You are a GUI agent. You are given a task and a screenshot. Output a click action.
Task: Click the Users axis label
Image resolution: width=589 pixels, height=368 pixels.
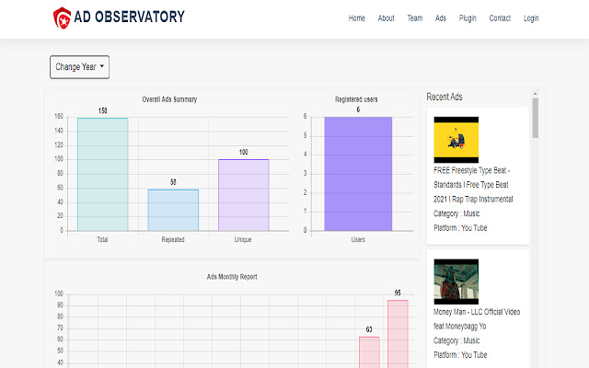[358, 239]
